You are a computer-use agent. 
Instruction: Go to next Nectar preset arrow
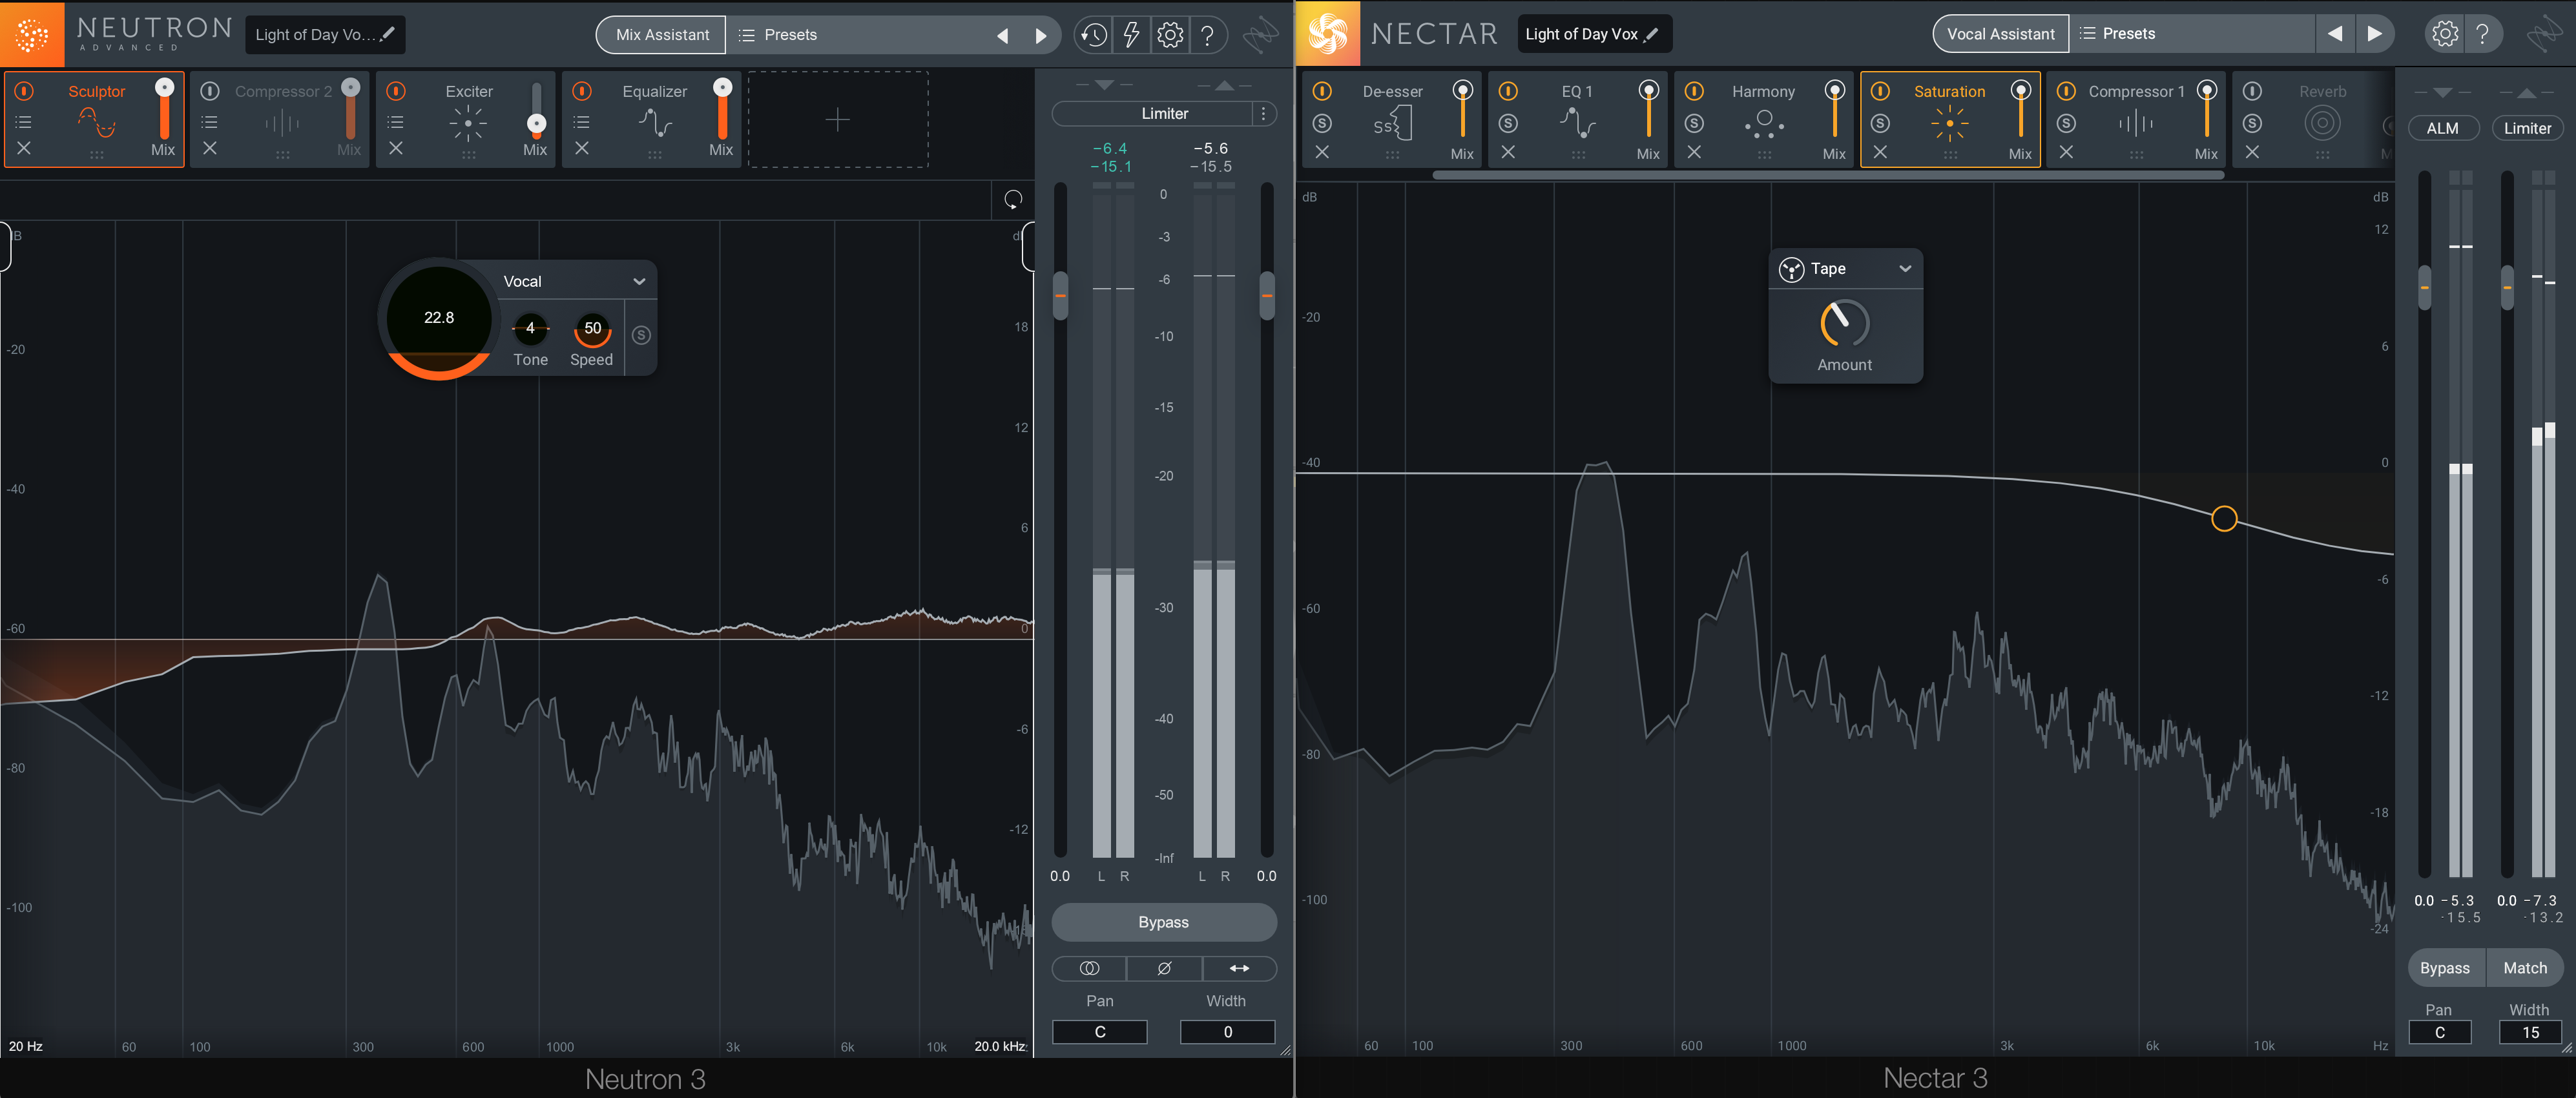pos(2375,34)
